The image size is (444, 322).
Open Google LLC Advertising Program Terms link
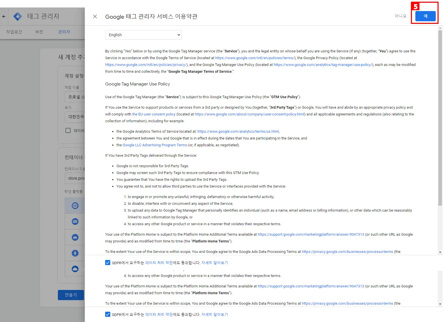[x=155, y=145]
